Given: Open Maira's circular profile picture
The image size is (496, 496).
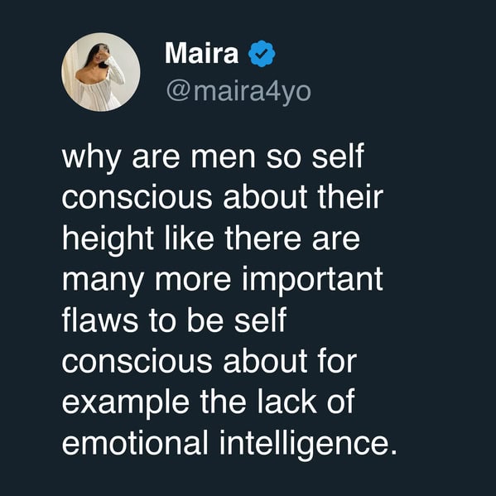Looking at the screenshot, I should (x=101, y=72).
